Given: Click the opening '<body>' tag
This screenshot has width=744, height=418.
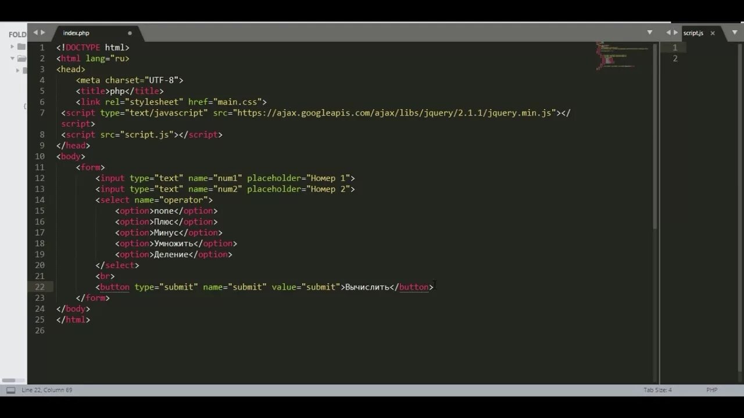Looking at the screenshot, I should (x=71, y=157).
